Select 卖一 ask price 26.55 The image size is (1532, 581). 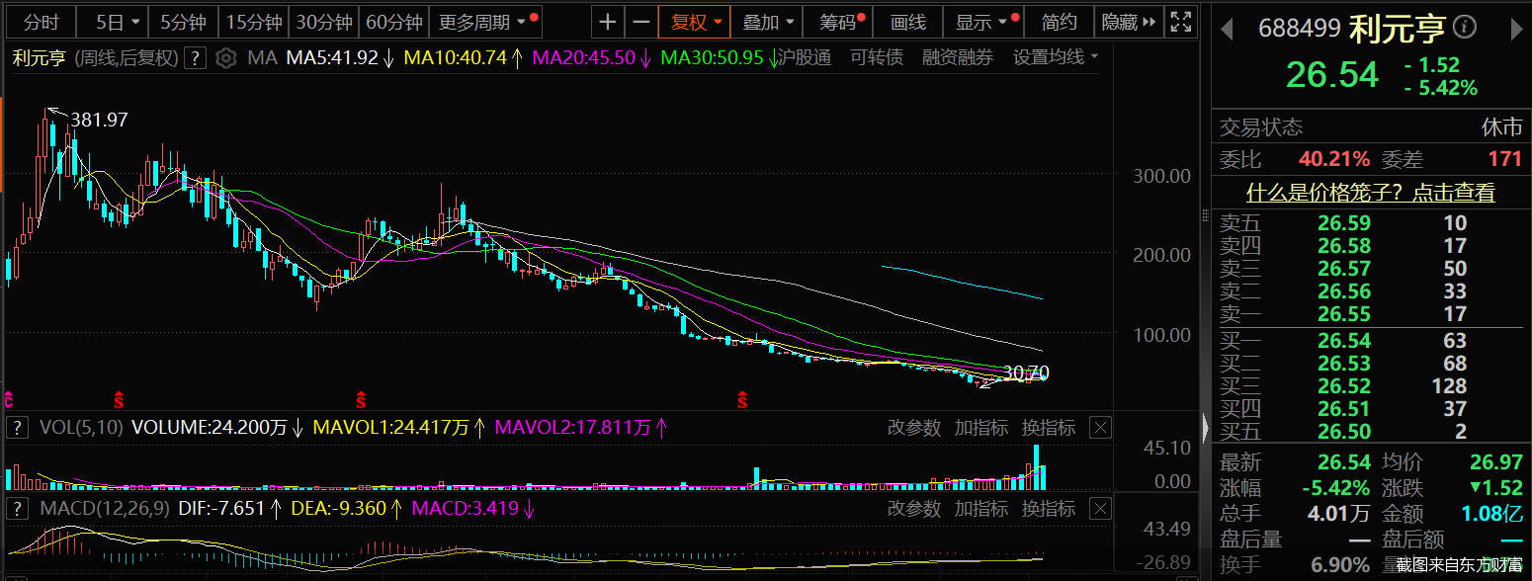point(1343,314)
